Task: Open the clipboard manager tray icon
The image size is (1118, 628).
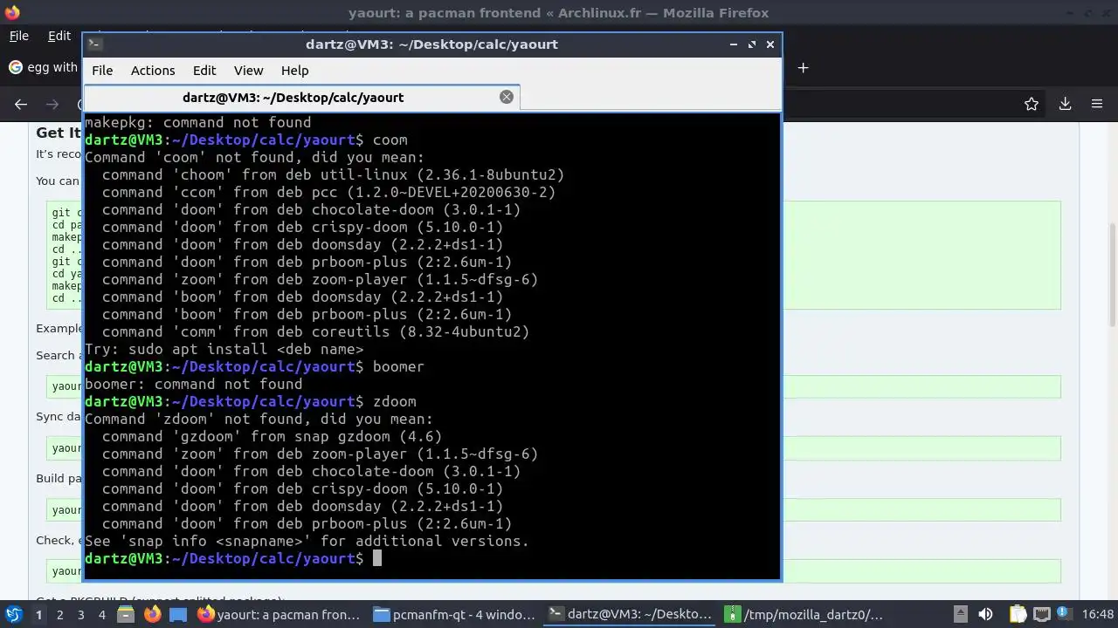Action: [x=1017, y=614]
